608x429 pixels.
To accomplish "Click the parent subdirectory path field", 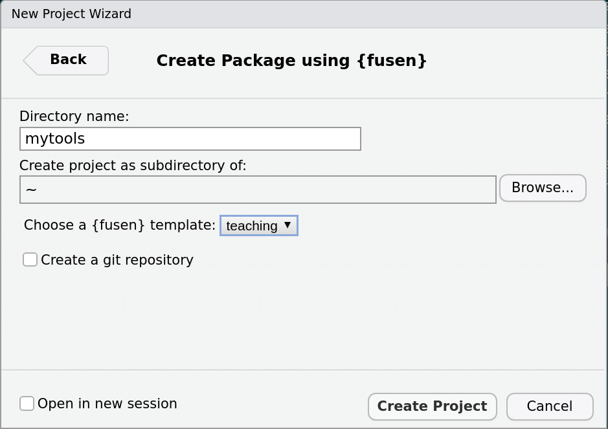I will tap(258, 190).
